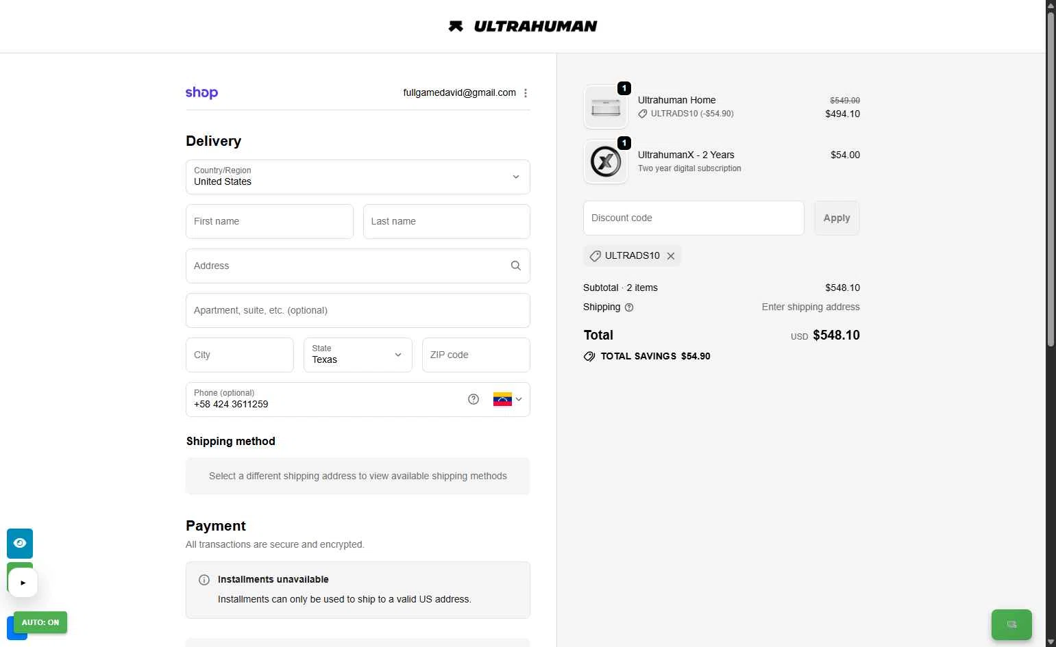Click the Two year digital subscription text
Screen dimensions: 1056x647
point(689,168)
